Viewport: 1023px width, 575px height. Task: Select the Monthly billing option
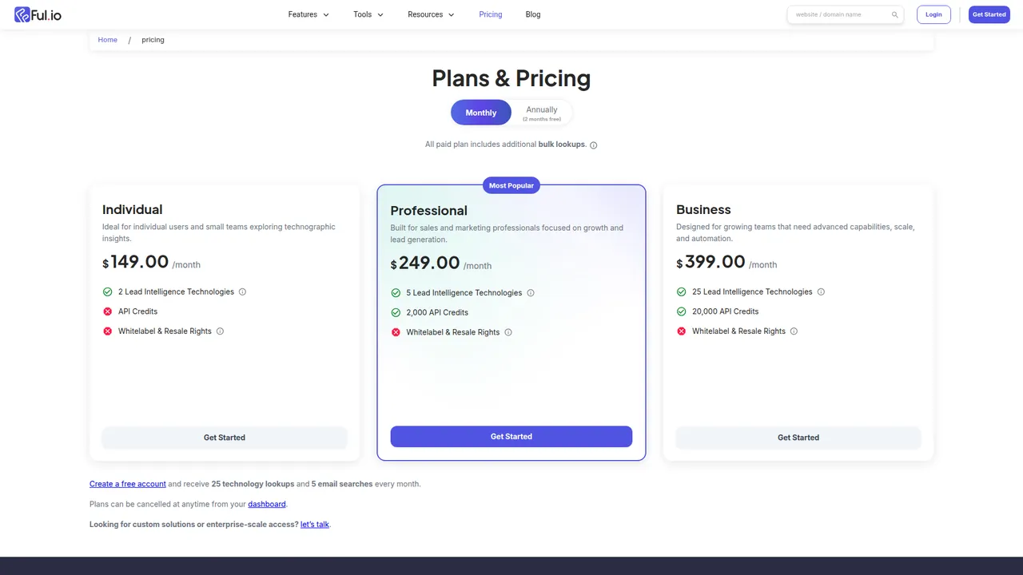point(480,112)
